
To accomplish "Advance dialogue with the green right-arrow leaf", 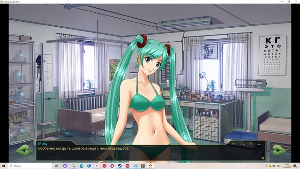I will 278,150.
